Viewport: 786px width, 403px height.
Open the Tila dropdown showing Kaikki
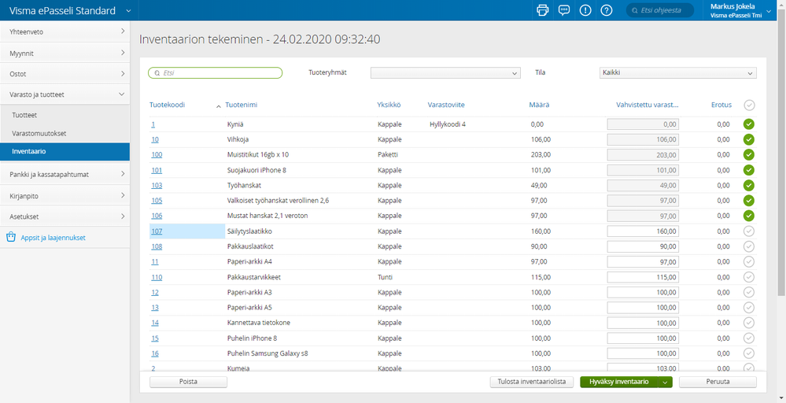point(677,73)
